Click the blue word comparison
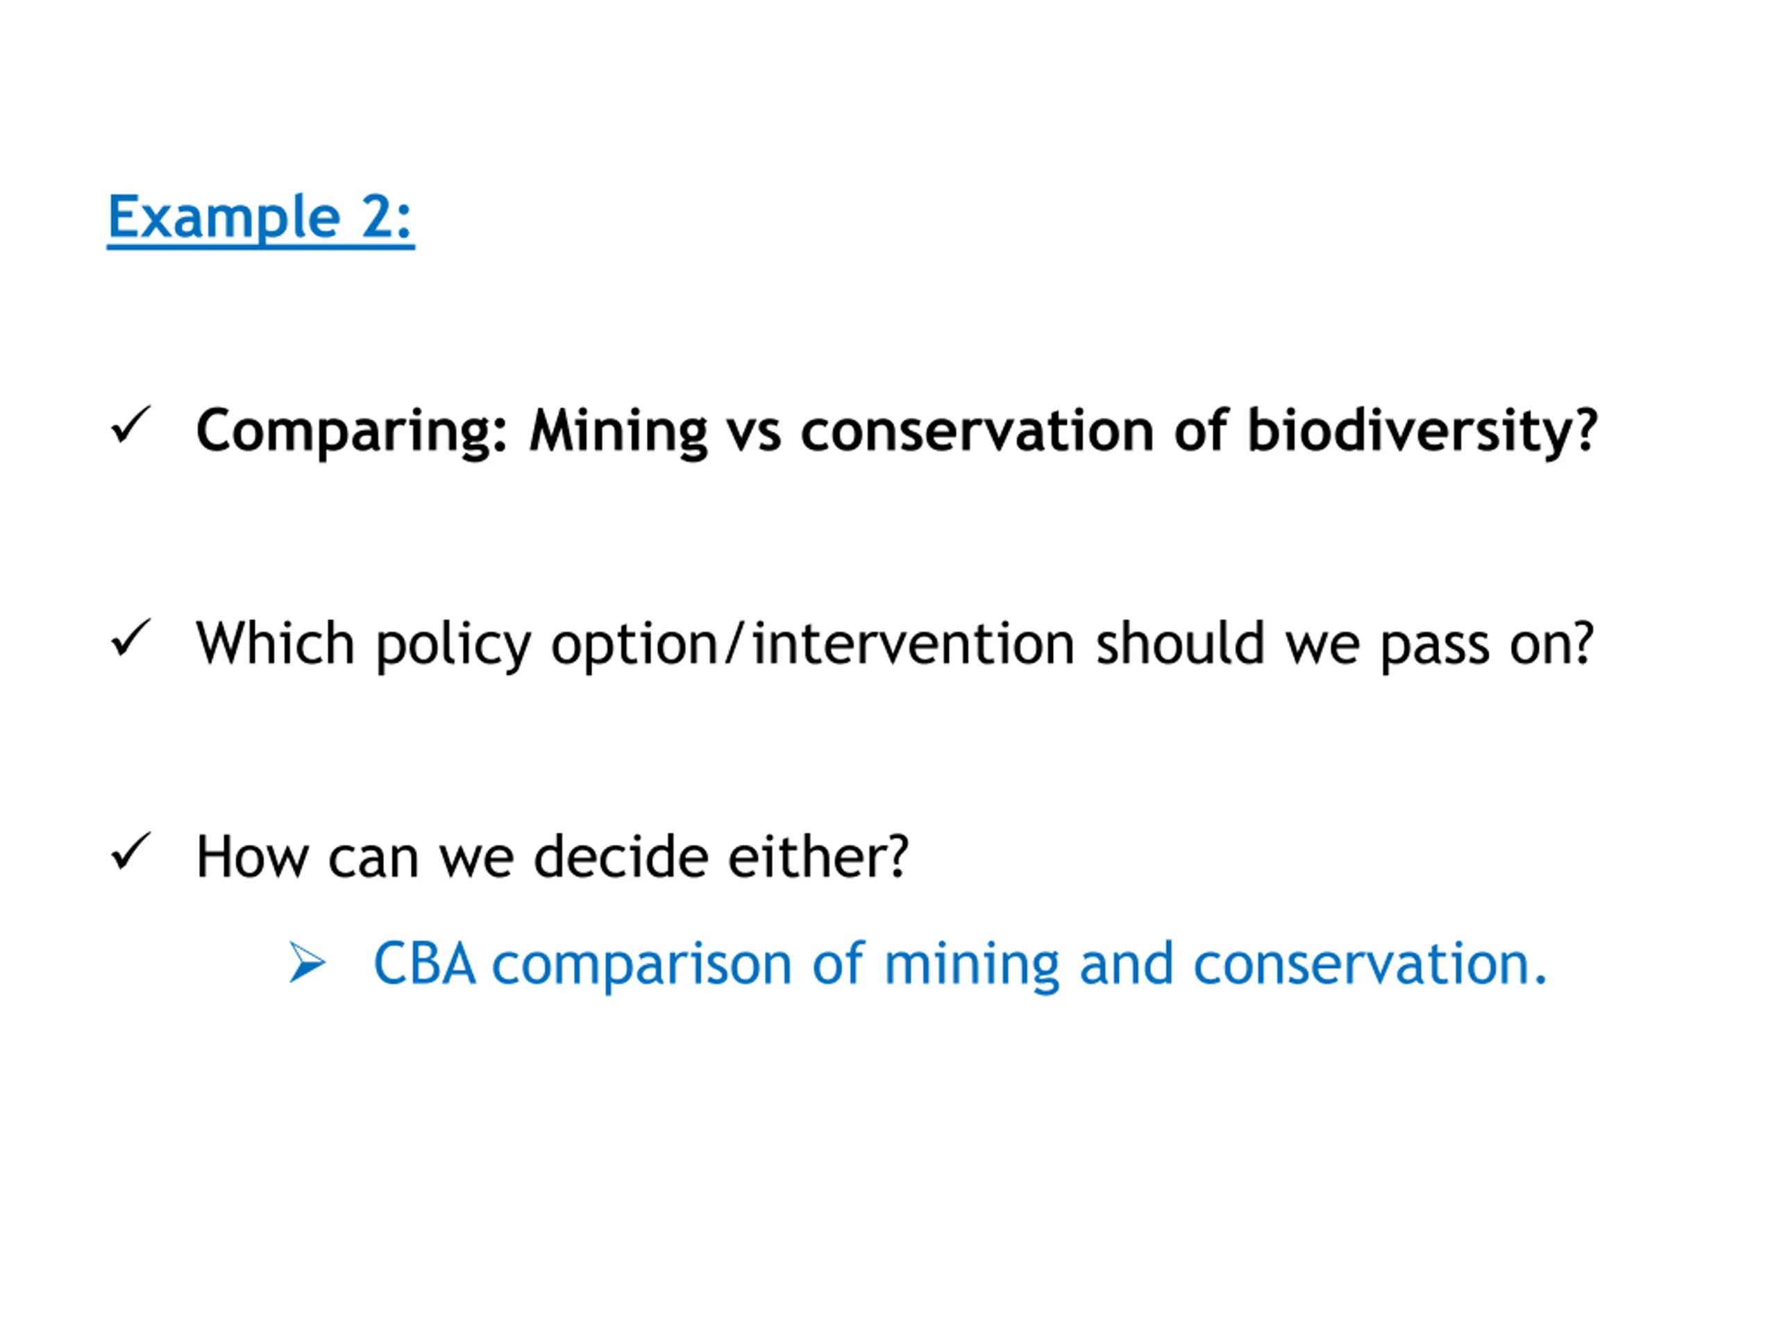This screenshot has width=1777, height=1333. 642,966
